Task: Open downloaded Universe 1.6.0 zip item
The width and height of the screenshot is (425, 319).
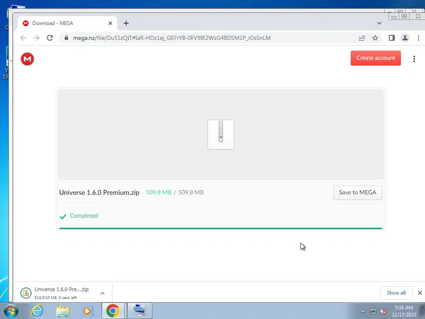Action: point(61,293)
